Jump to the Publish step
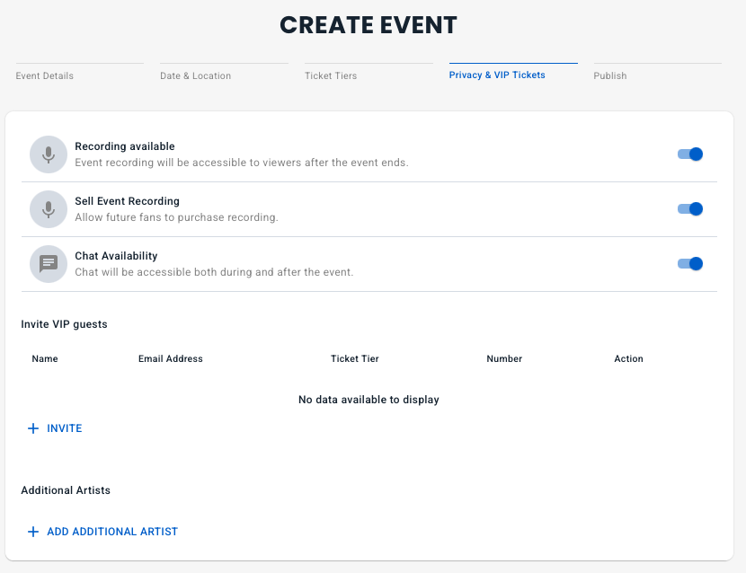 click(x=610, y=75)
